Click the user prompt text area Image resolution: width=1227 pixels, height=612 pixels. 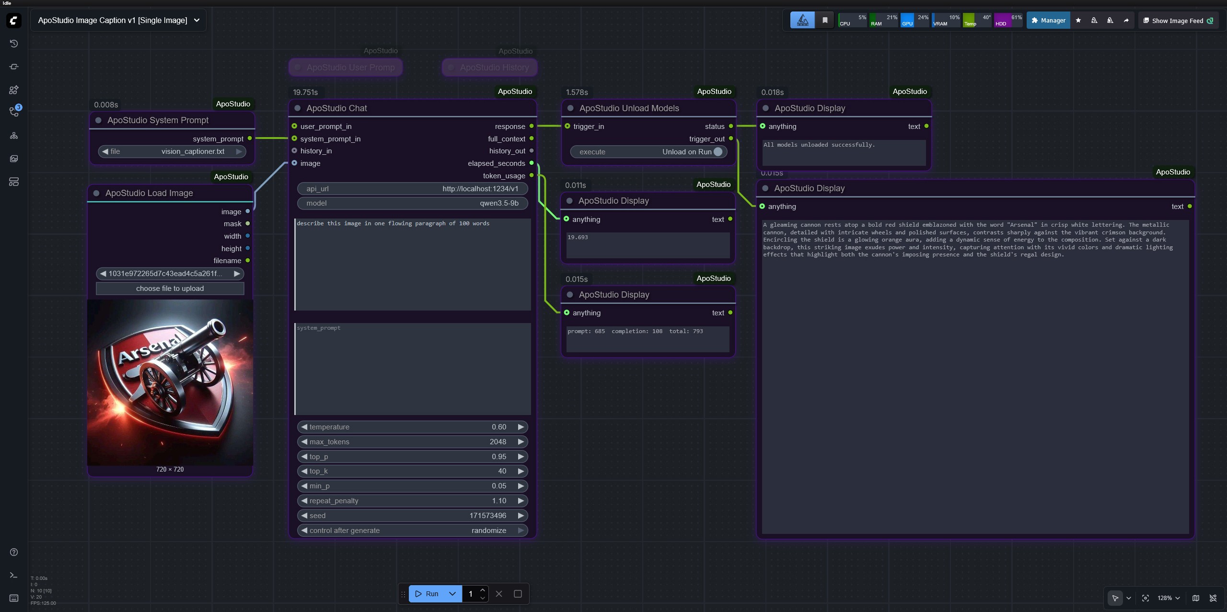coord(413,265)
